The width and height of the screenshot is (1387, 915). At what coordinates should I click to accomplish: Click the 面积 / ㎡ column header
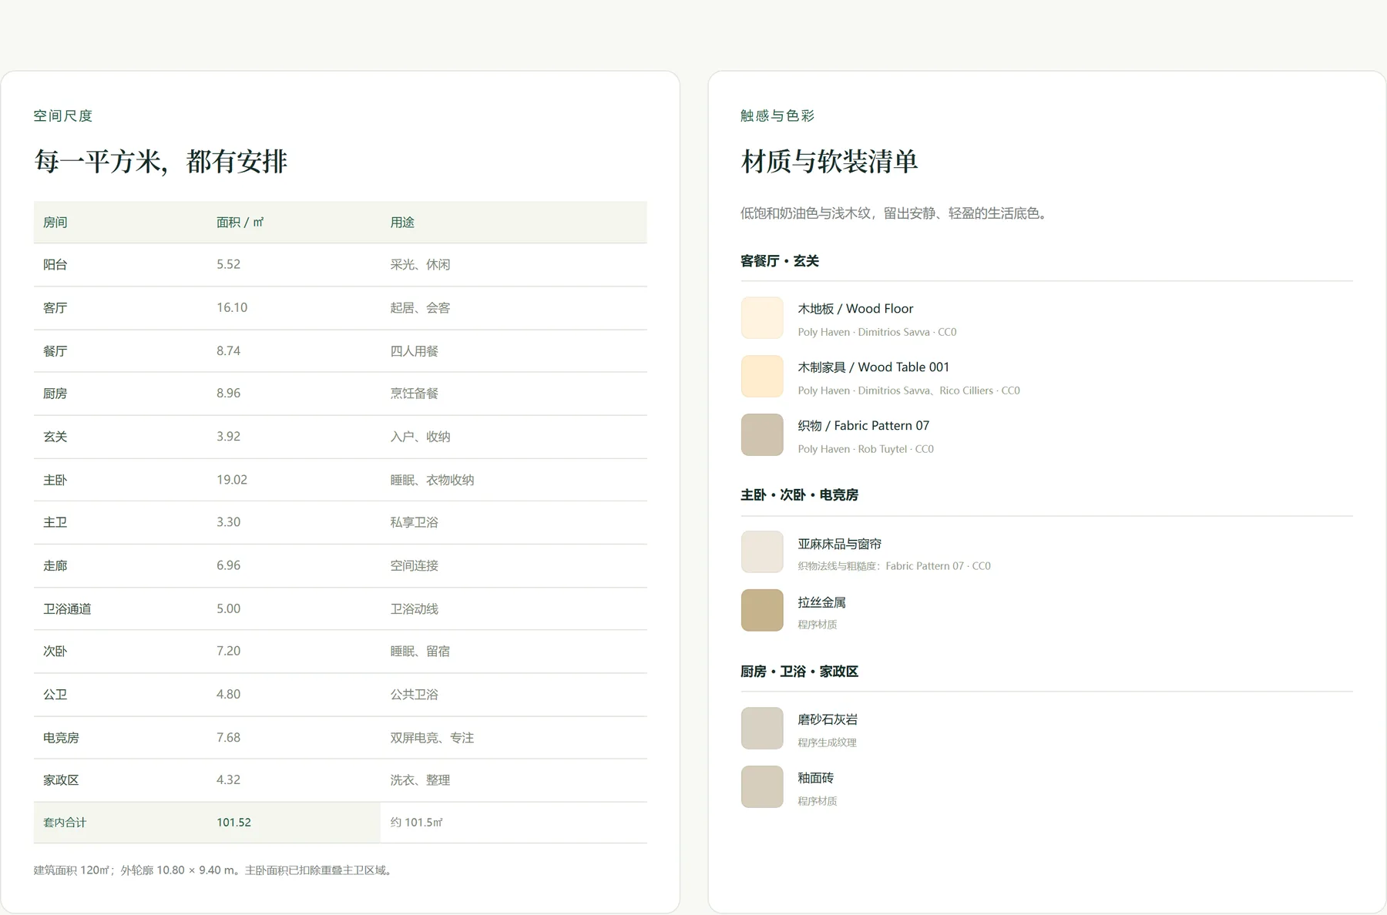(240, 223)
